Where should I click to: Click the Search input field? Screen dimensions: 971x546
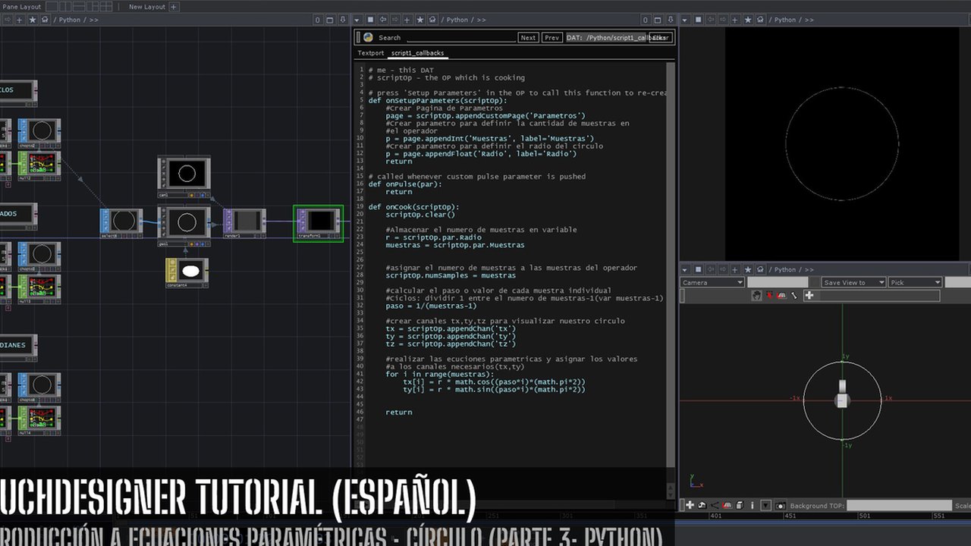coord(461,37)
